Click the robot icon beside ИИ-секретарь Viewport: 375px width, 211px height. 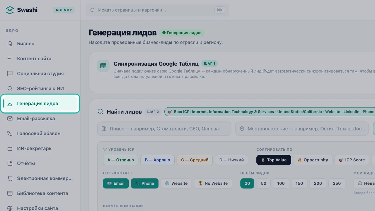coord(10,148)
